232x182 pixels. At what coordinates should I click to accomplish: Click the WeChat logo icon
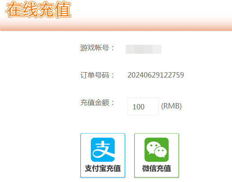pos(157,150)
